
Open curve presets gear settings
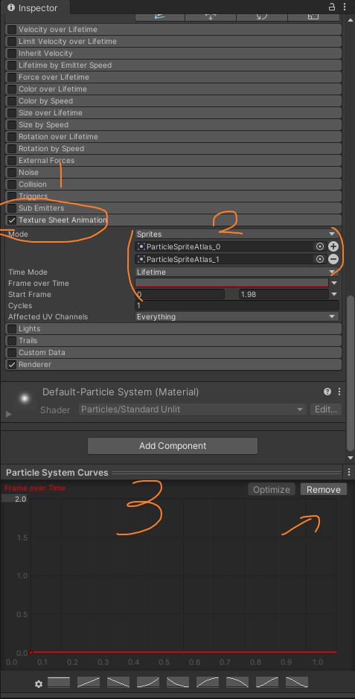pyautogui.click(x=39, y=684)
